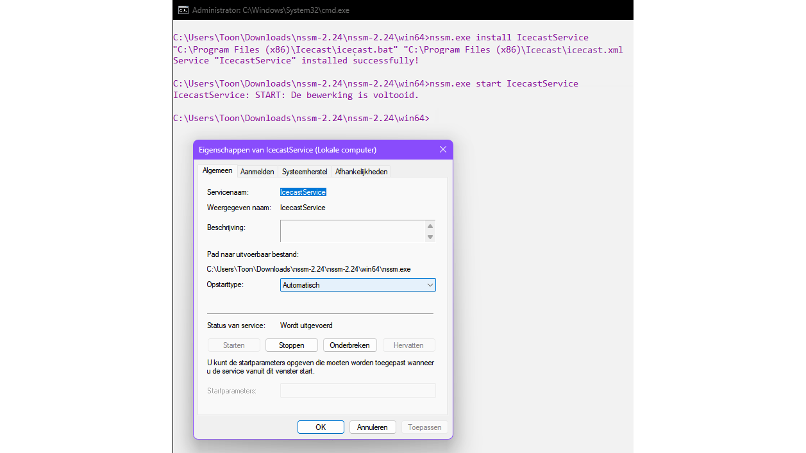Click the status text 'Wordt uitgevoerd'

coord(306,325)
